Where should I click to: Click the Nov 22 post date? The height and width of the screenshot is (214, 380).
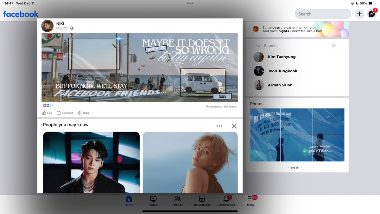(62, 28)
